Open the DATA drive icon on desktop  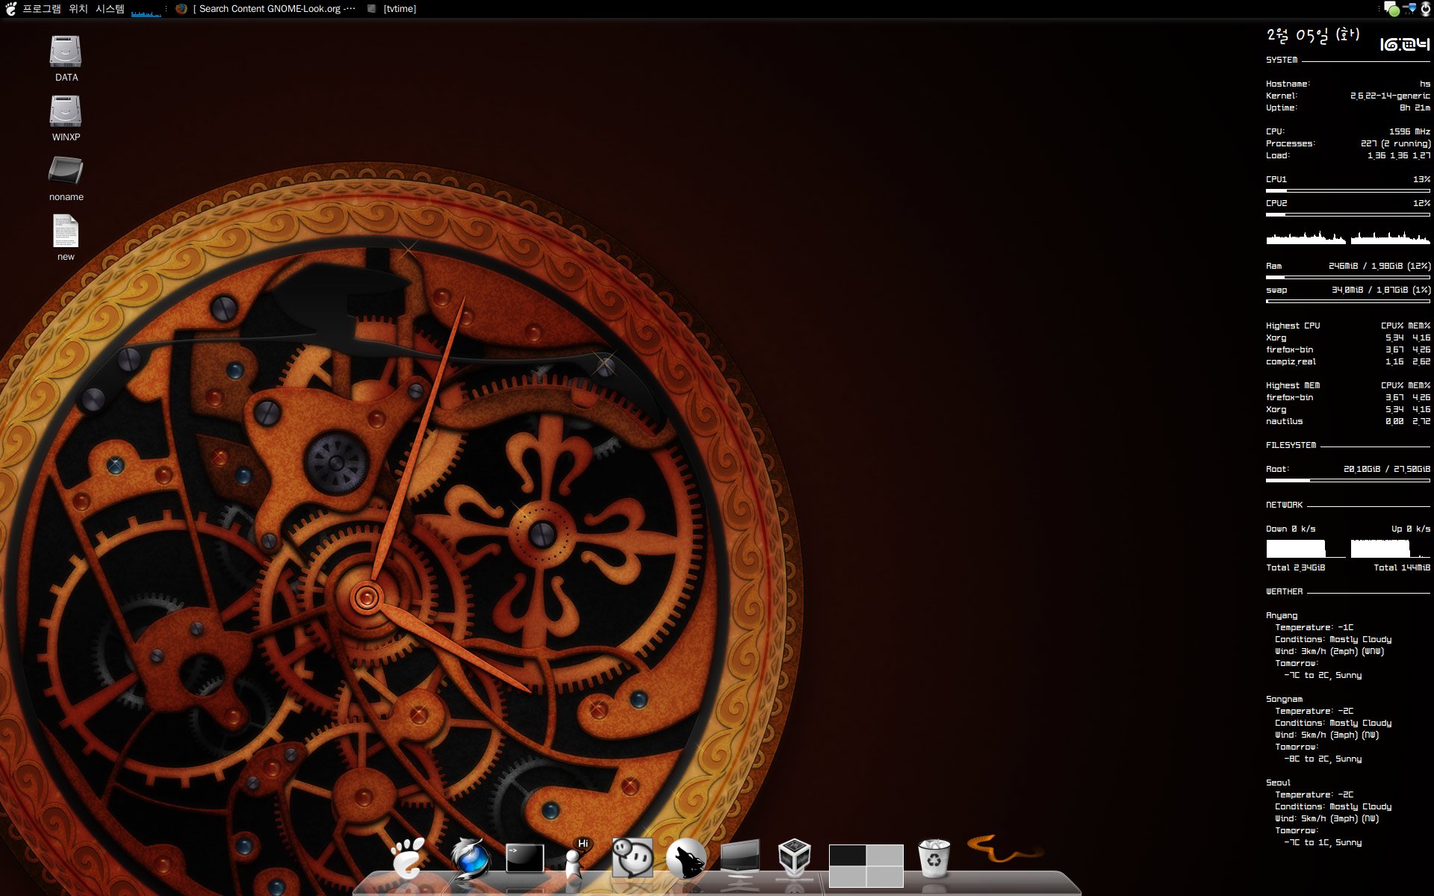(x=66, y=52)
